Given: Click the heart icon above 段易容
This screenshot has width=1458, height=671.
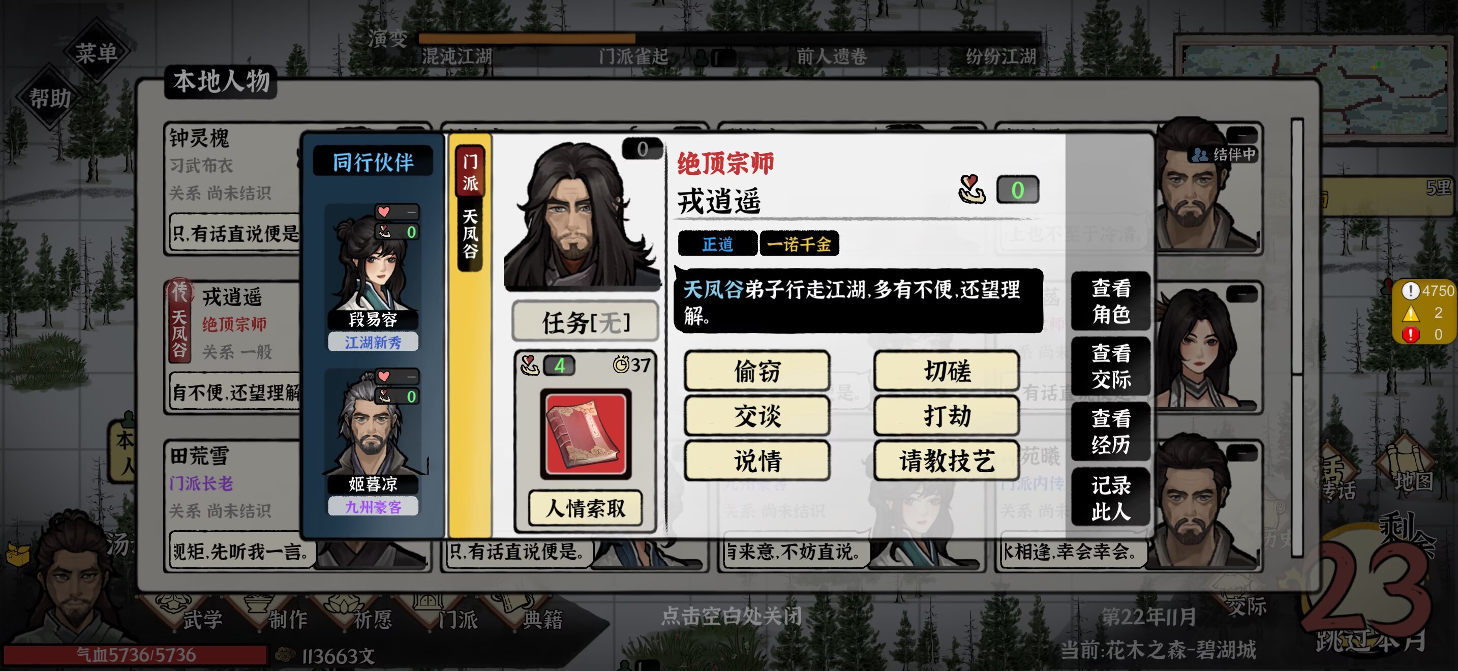Looking at the screenshot, I should coord(384,211).
